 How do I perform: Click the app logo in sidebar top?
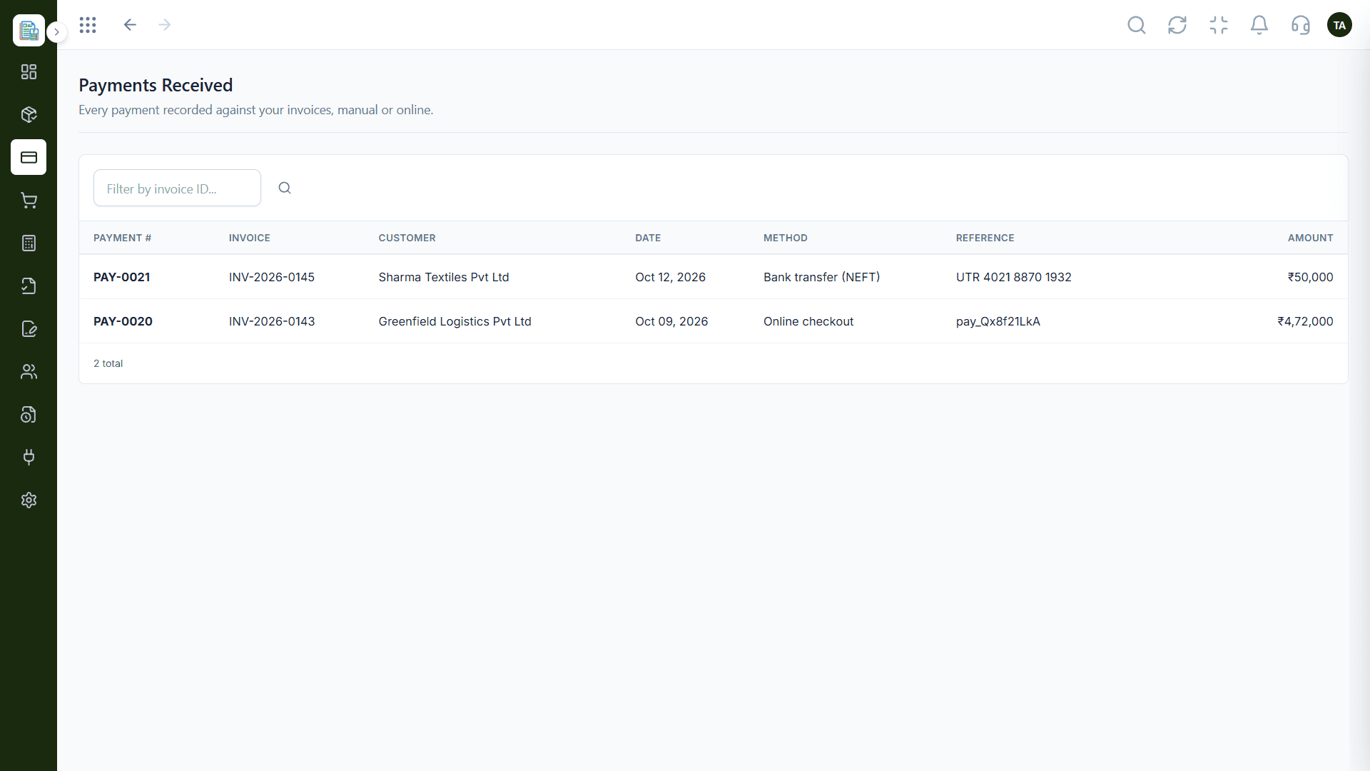29,30
